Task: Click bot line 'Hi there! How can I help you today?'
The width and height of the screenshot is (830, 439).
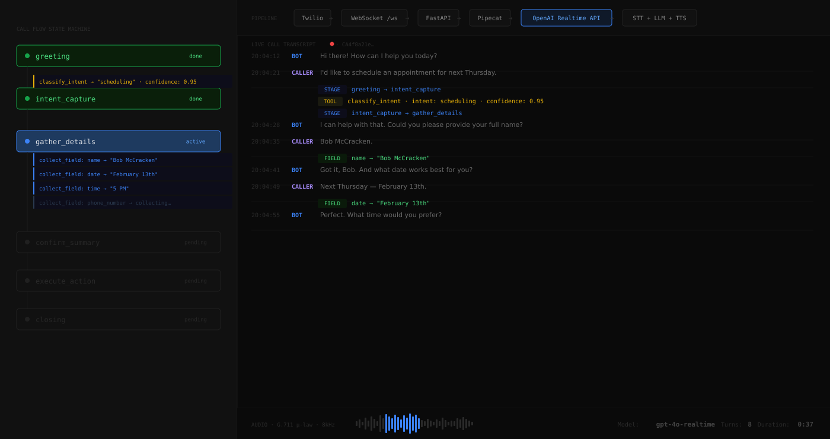Action: tap(378, 56)
